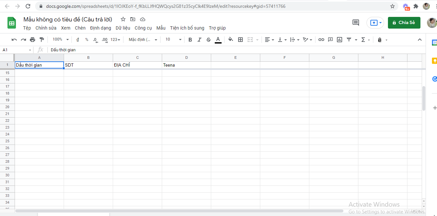This screenshot has height=216, width=437.
Task: Open Google Keep in the side panel
Action: (434, 61)
